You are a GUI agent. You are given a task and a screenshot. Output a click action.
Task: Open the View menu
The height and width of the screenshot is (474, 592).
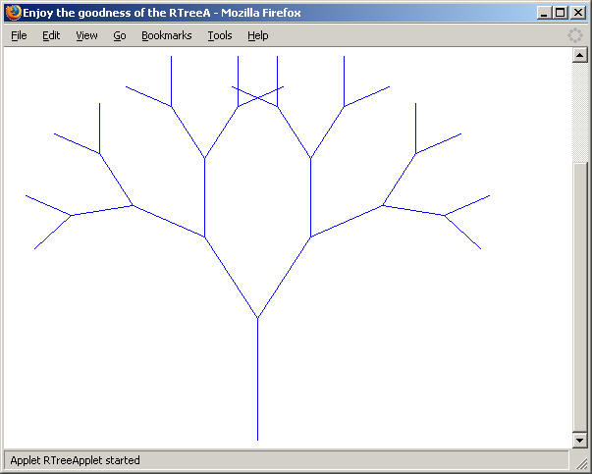pos(86,35)
